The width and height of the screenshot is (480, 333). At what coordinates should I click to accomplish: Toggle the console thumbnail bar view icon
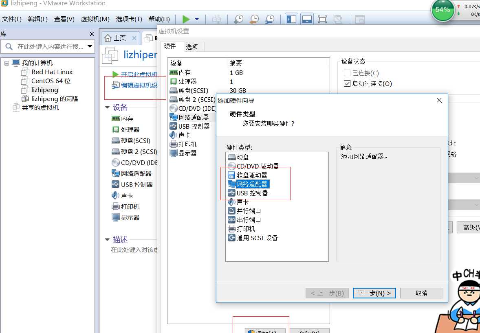tap(307, 19)
